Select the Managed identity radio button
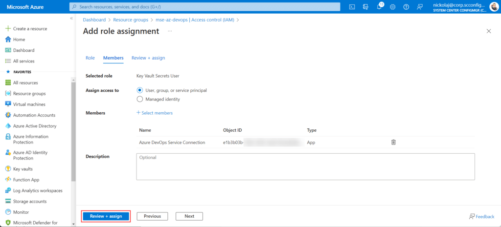The height and width of the screenshot is (227, 501). [139, 99]
